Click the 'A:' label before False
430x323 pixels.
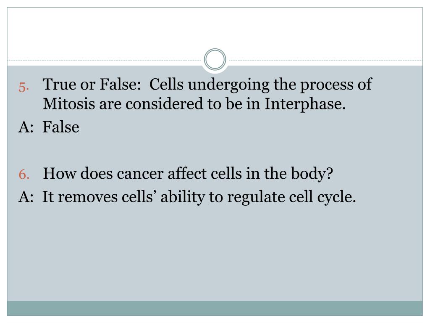(x=26, y=127)
